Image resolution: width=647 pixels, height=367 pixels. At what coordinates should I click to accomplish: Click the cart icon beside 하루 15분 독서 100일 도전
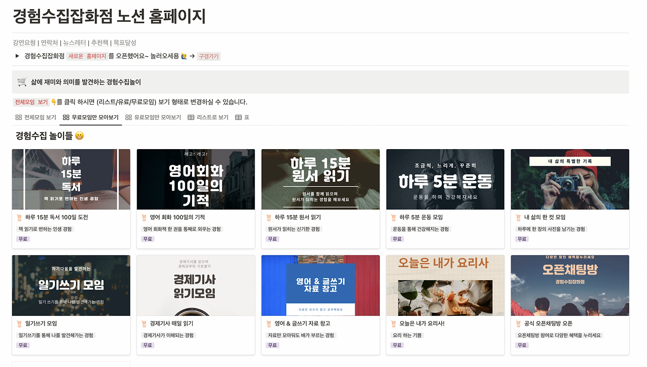click(x=19, y=217)
